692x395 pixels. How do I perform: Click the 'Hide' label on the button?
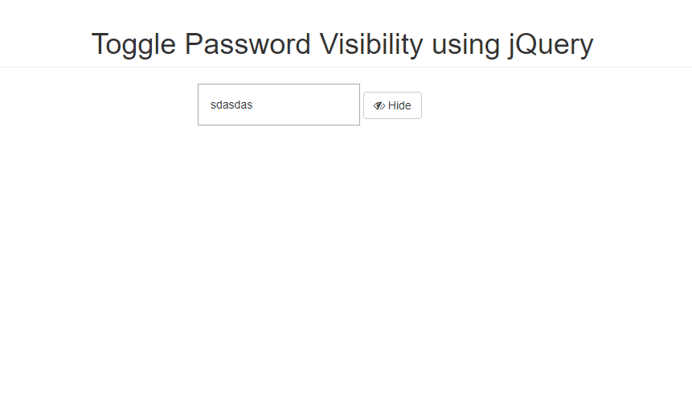pyautogui.click(x=399, y=105)
